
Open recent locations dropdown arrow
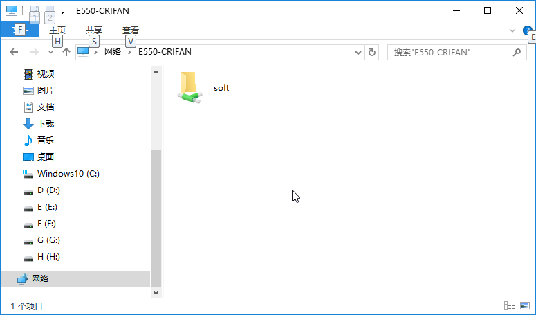(50, 53)
